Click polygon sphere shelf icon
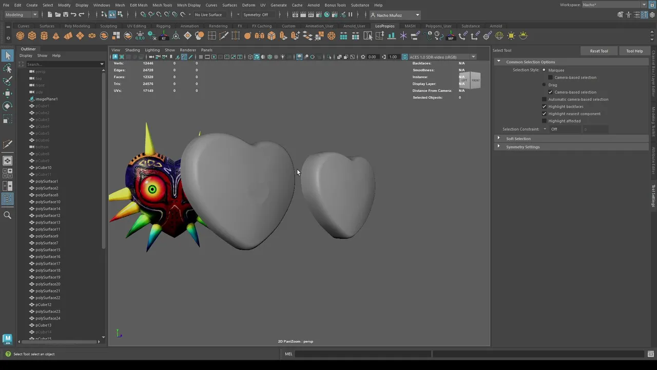The width and height of the screenshot is (657, 370). (x=20, y=35)
